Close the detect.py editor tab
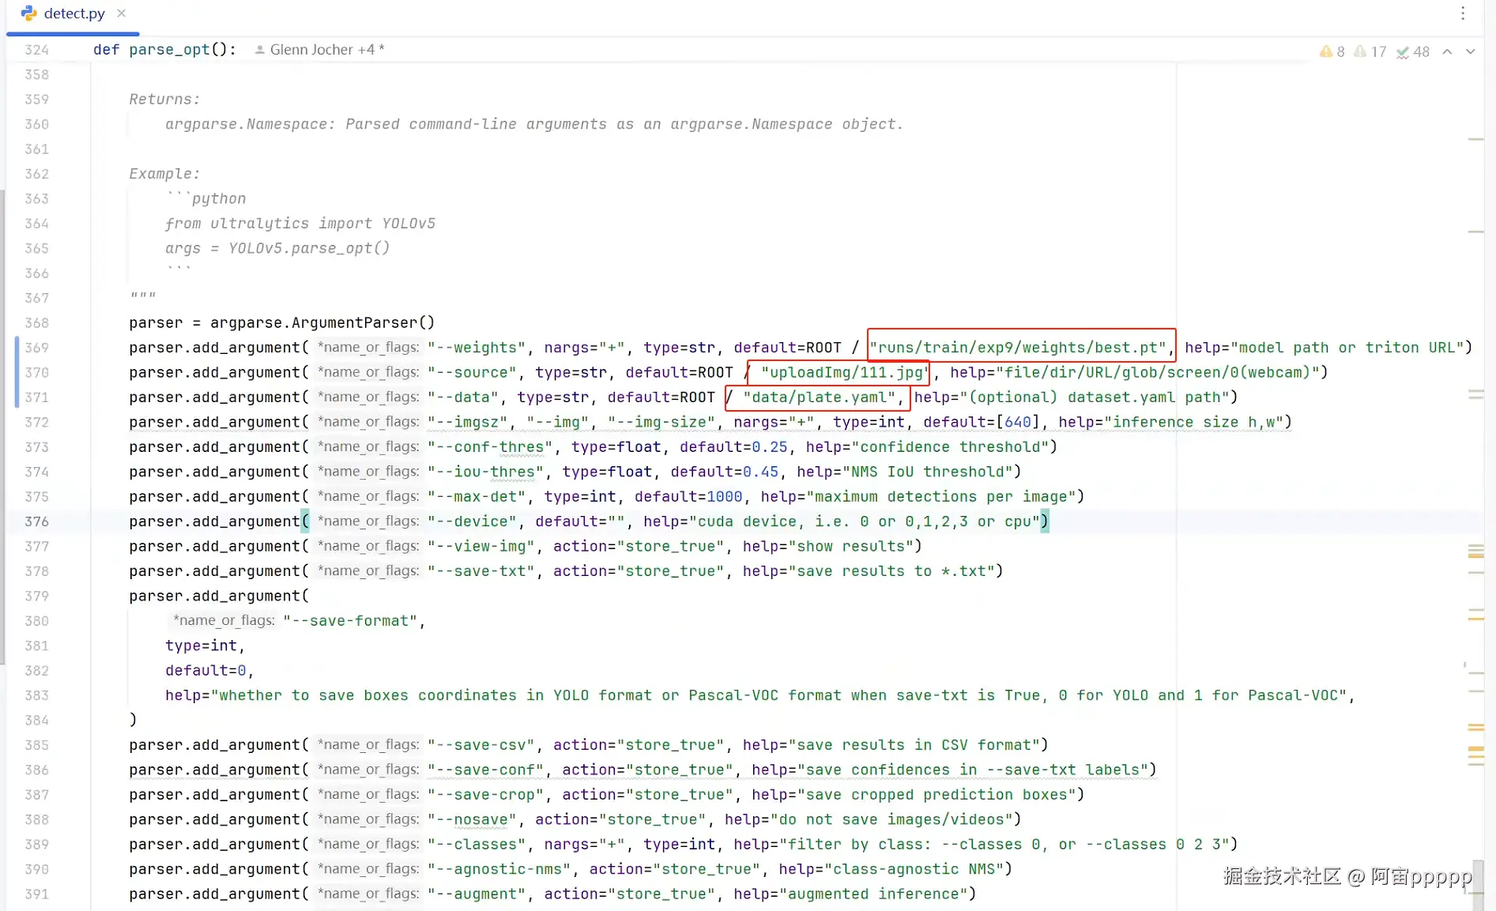The height and width of the screenshot is (911, 1496). coord(121,13)
